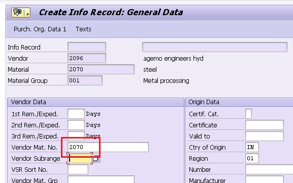Click the Vendor Mat. No. field

[x=108, y=147]
